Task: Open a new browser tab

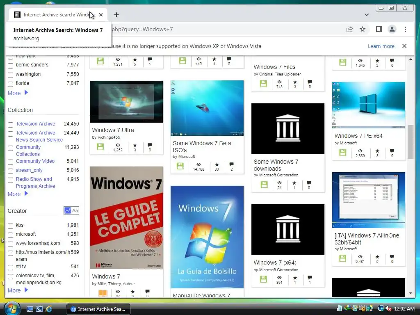Action: point(116,15)
